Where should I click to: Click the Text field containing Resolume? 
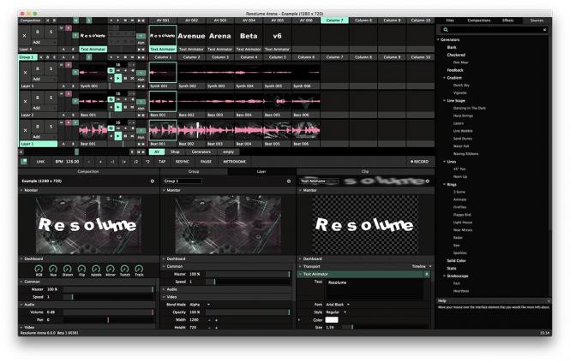tap(375, 289)
